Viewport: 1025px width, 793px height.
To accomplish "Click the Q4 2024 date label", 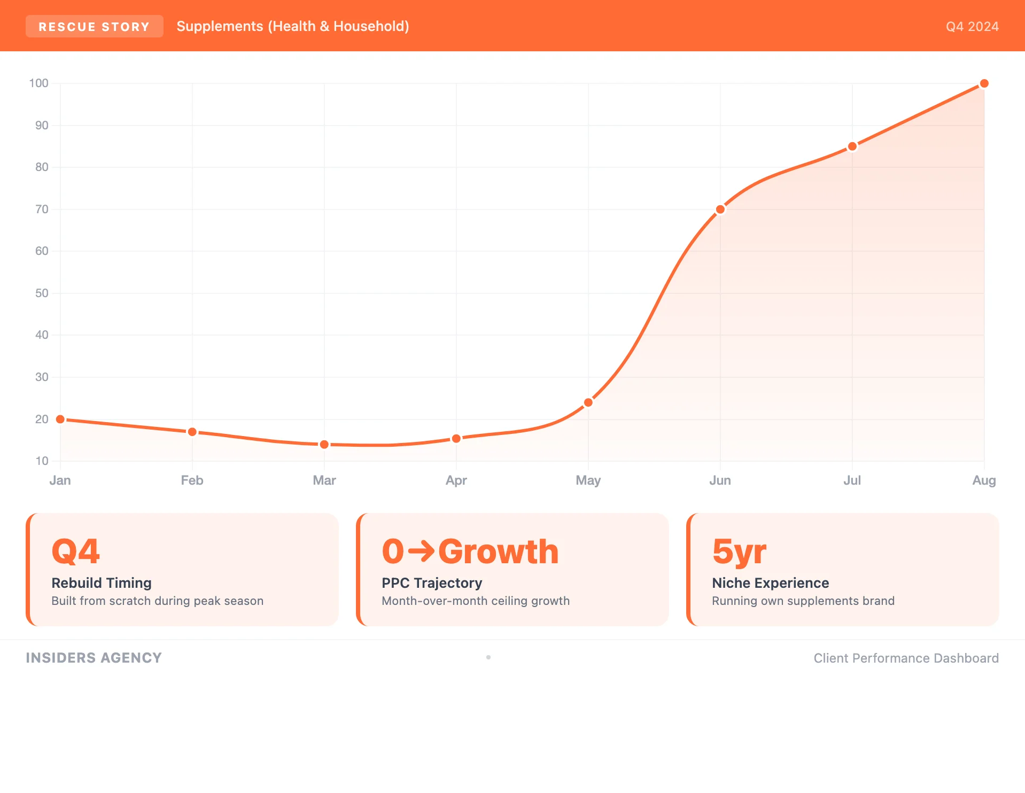I will pyautogui.click(x=972, y=27).
